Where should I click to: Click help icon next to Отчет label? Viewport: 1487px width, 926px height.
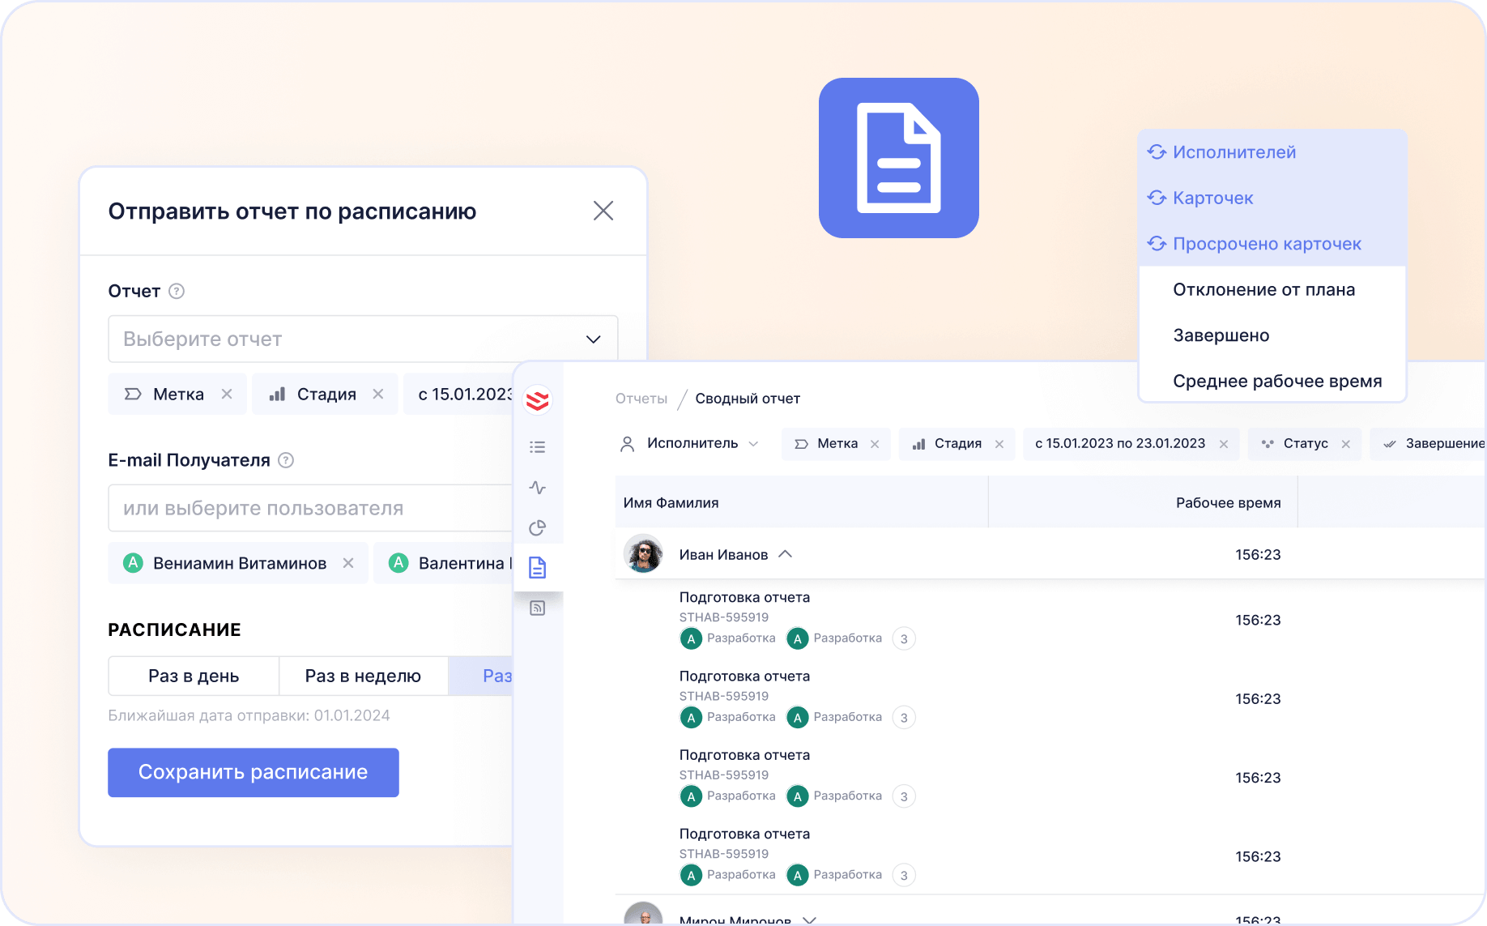tap(177, 291)
